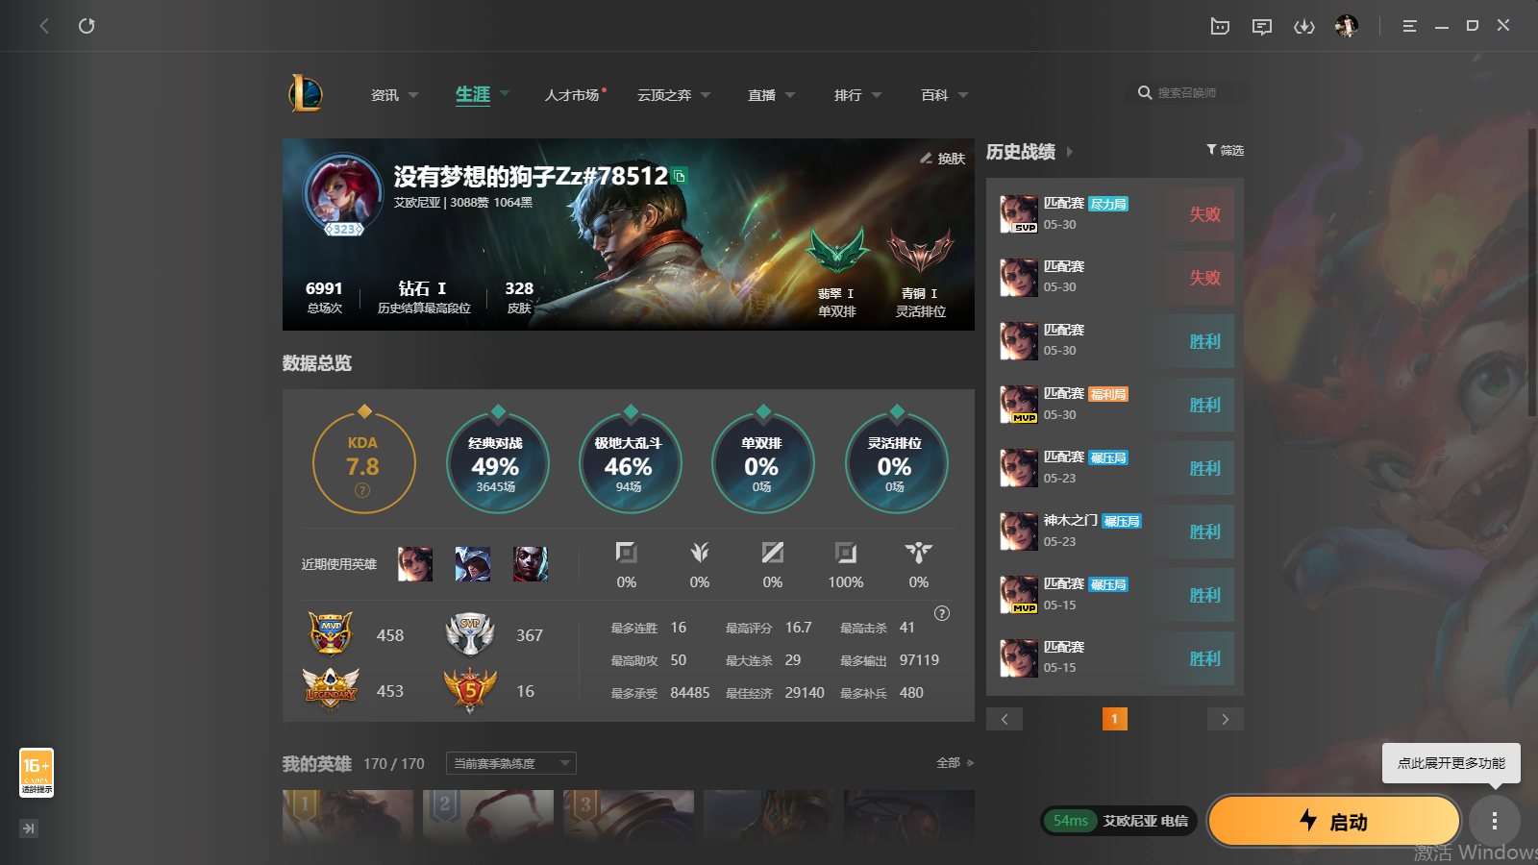
Task: Open the 05-30 匹配赛 福利局 victory match
Action: (1115, 405)
